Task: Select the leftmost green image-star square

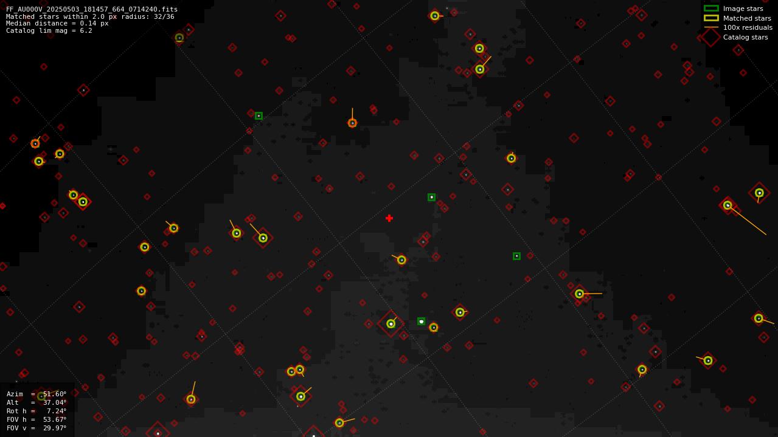Action: tap(259, 115)
